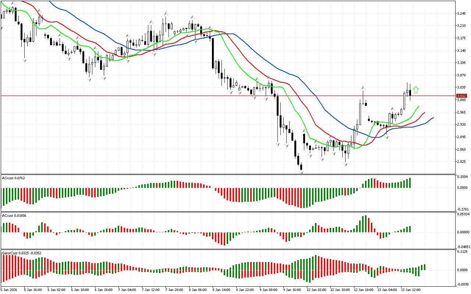This screenshot has height=294, width=471.
Task: Select the most recent black candlestick
Action: [x=410, y=93]
